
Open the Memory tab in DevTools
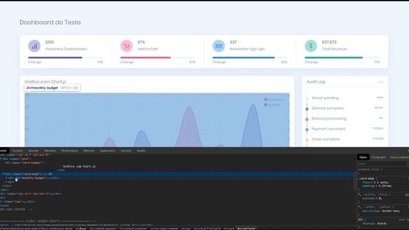[x=89, y=151]
